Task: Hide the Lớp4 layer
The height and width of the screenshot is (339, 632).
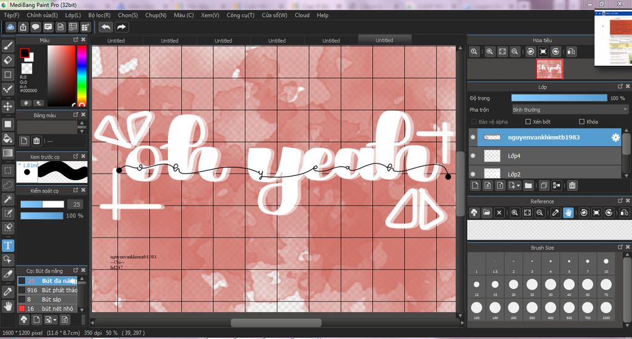Action: (473, 156)
